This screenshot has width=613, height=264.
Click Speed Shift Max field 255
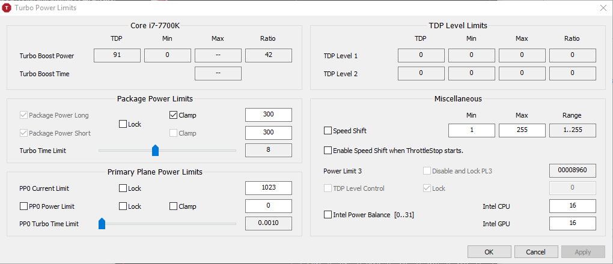[522, 130]
